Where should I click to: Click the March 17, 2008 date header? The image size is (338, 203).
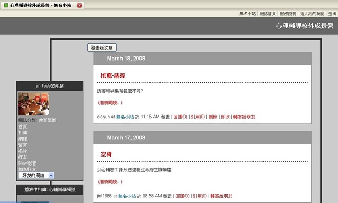click(126, 137)
